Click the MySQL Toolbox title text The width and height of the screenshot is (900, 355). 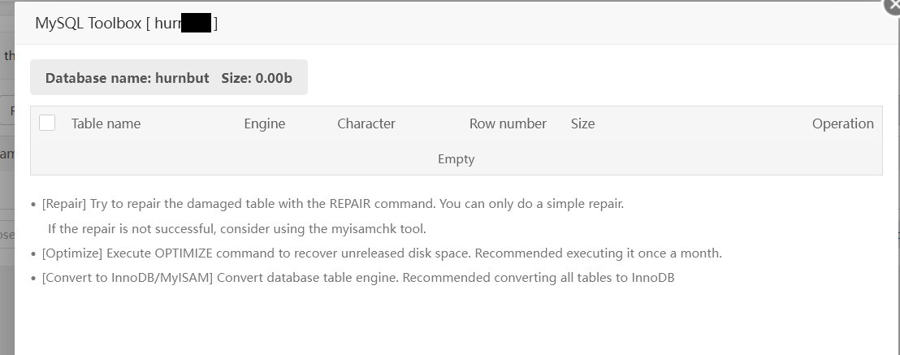click(x=89, y=23)
